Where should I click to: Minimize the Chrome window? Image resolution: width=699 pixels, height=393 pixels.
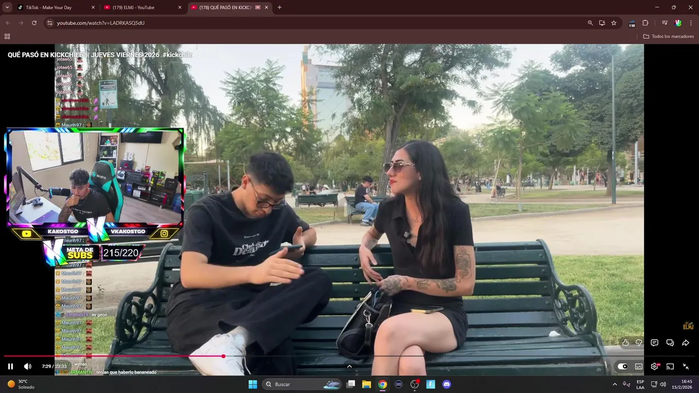click(x=657, y=8)
